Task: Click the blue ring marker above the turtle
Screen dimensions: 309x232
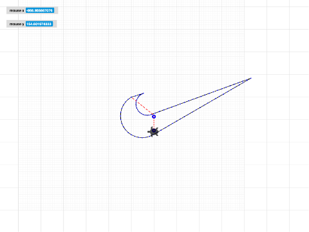Action: click(x=154, y=117)
